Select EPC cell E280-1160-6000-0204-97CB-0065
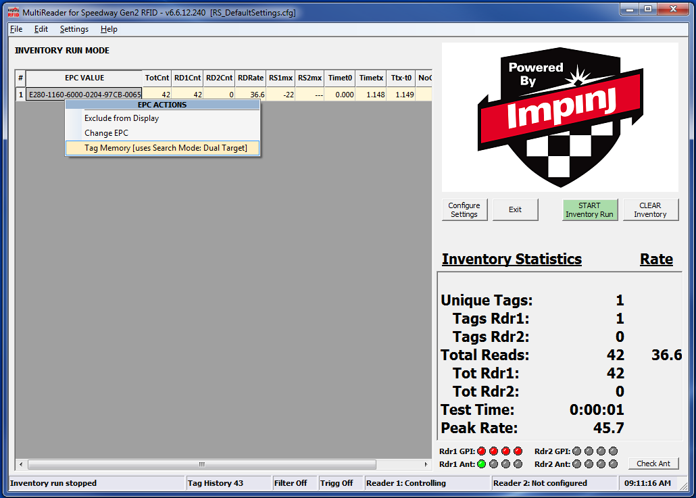The width and height of the screenshot is (696, 498). (84, 95)
